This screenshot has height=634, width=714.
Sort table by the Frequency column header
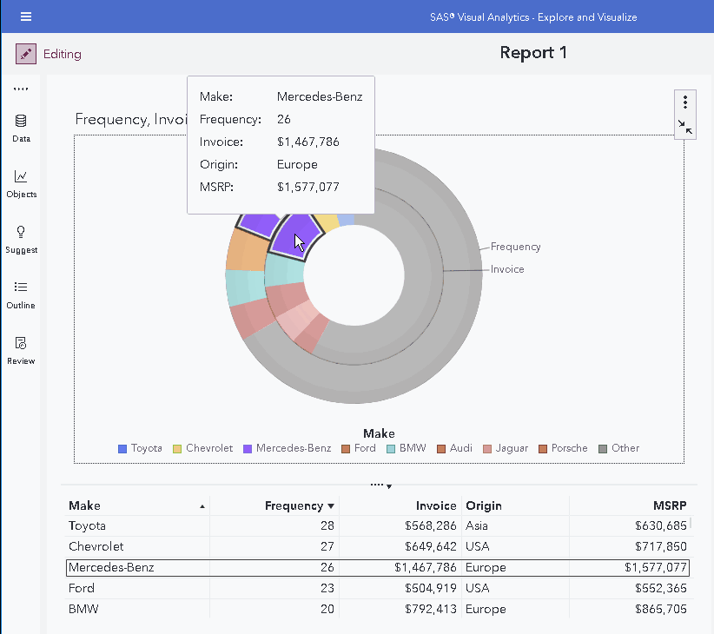point(294,505)
